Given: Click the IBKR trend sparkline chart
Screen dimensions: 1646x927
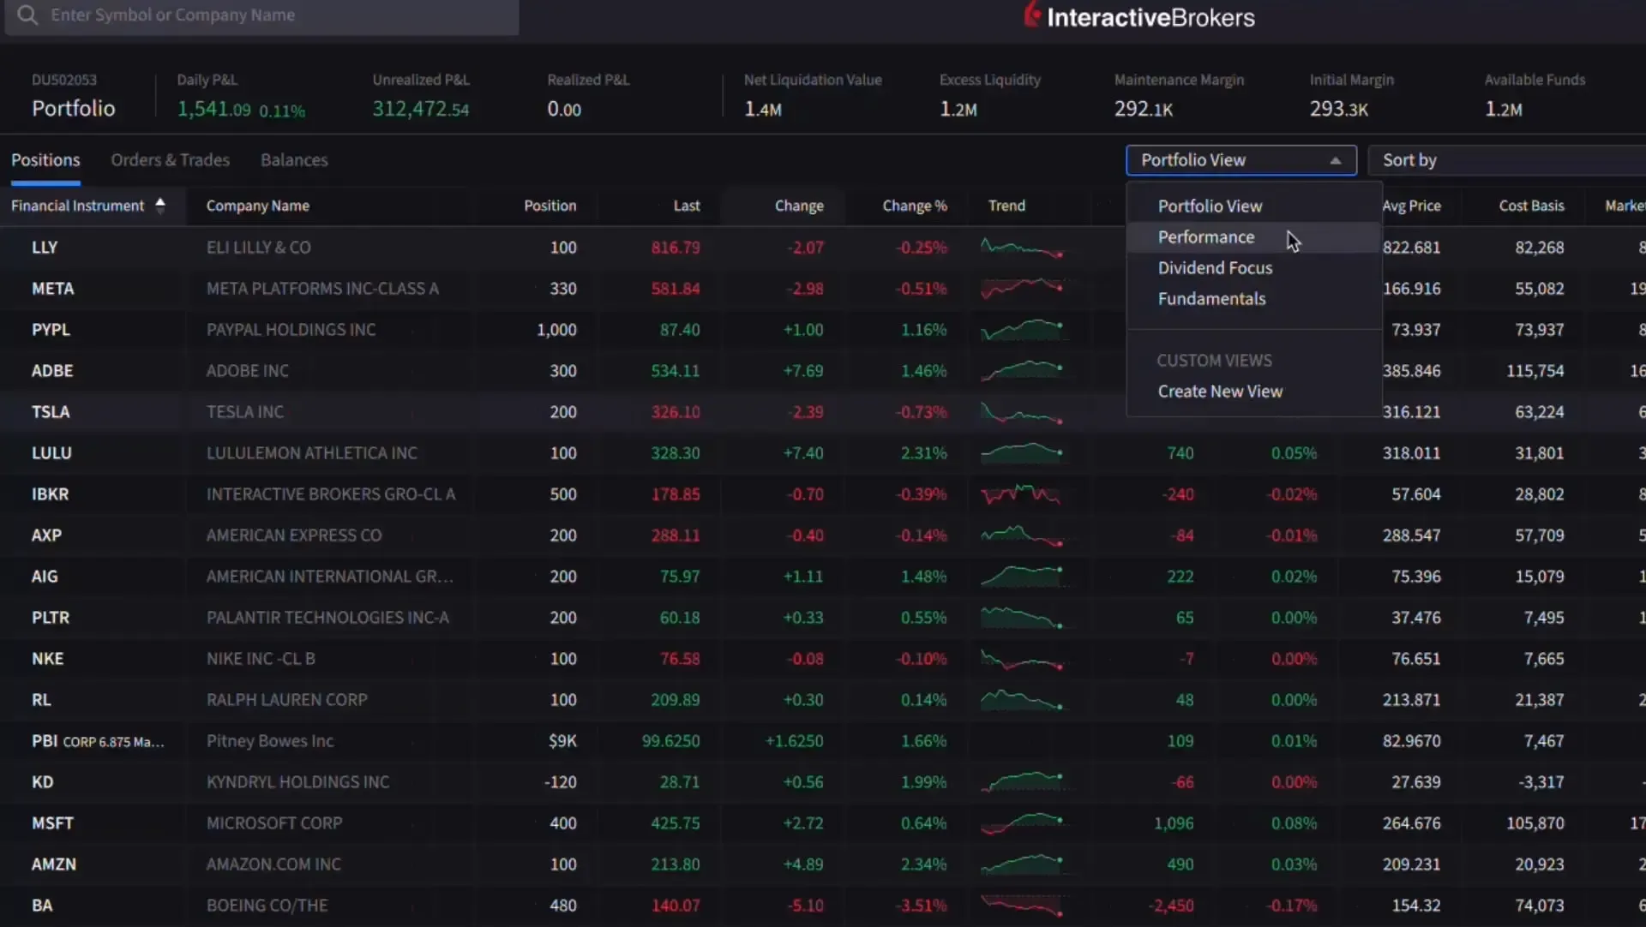Looking at the screenshot, I should coord(1022,494).
